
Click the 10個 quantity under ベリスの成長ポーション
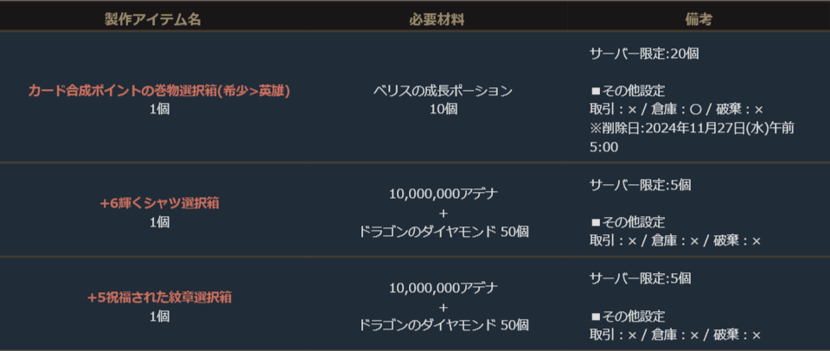coord(443,109)
